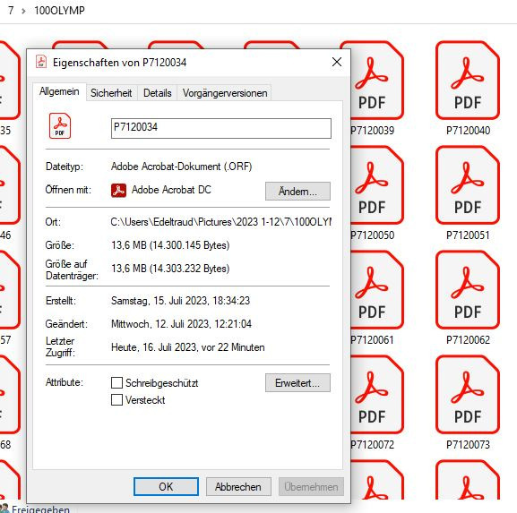The height and width of the screenshot is (513, 517).
Task: Click the 100OLYMP breadcrumb folder
Action: click(59, 11)
